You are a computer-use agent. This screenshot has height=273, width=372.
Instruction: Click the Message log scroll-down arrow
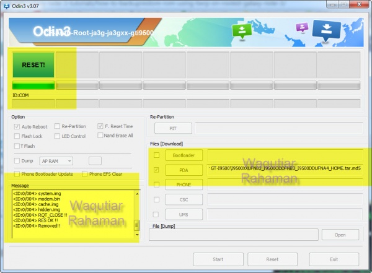(137, 235)
